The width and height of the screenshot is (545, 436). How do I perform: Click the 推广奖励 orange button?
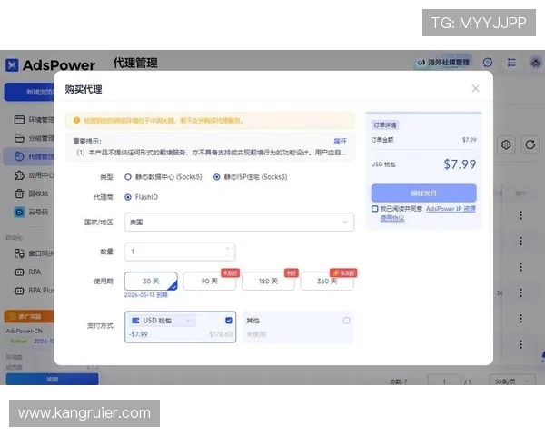click(x=30, y=316)
